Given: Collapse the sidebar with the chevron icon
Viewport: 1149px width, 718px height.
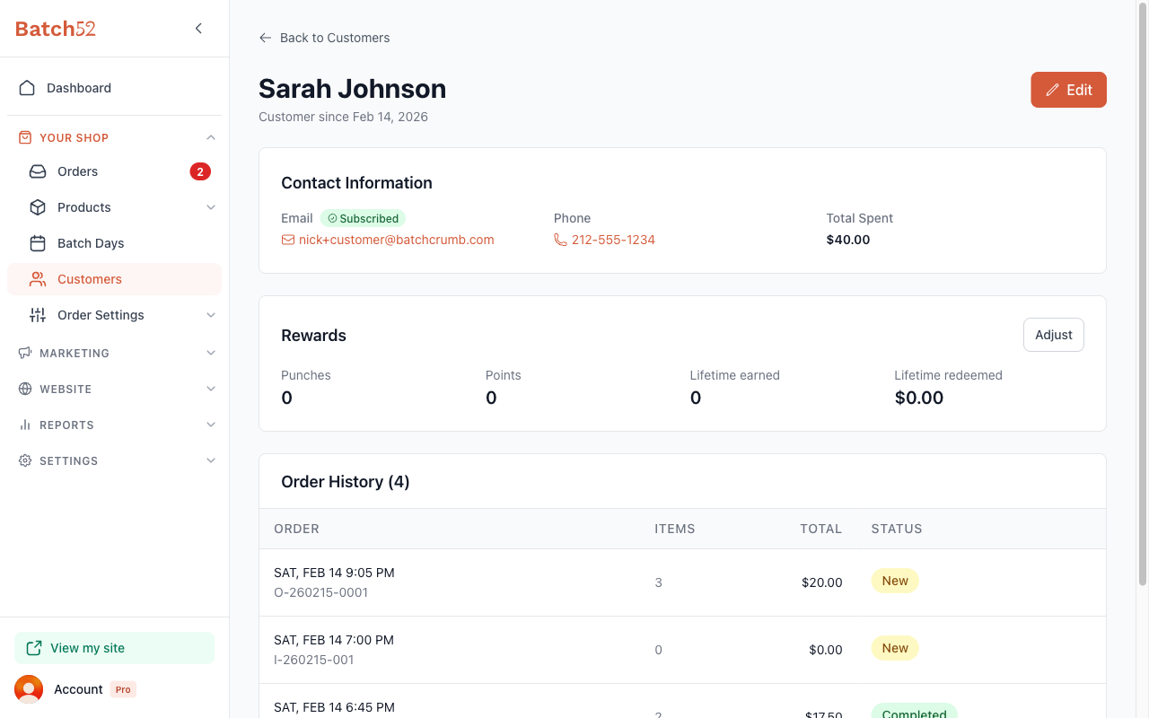Looking at the screenshot, I should 198,29.
